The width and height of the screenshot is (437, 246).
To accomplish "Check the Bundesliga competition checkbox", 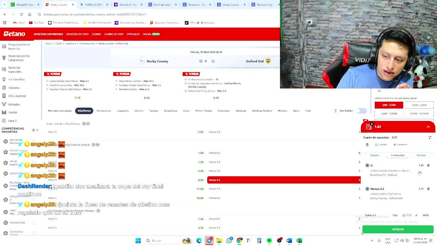I will click(x=34, y=141).
